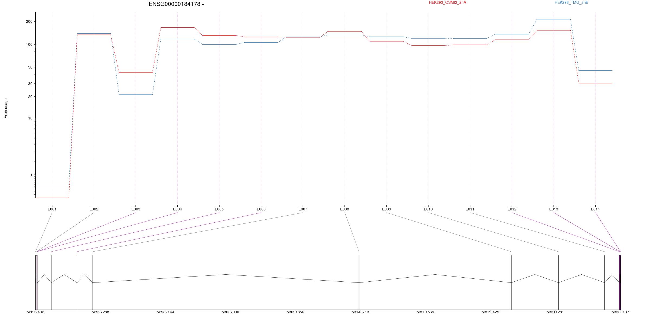The image size is (650, 325).
Task: Click genomic coordinate 53311281
Action: [555, 312]
